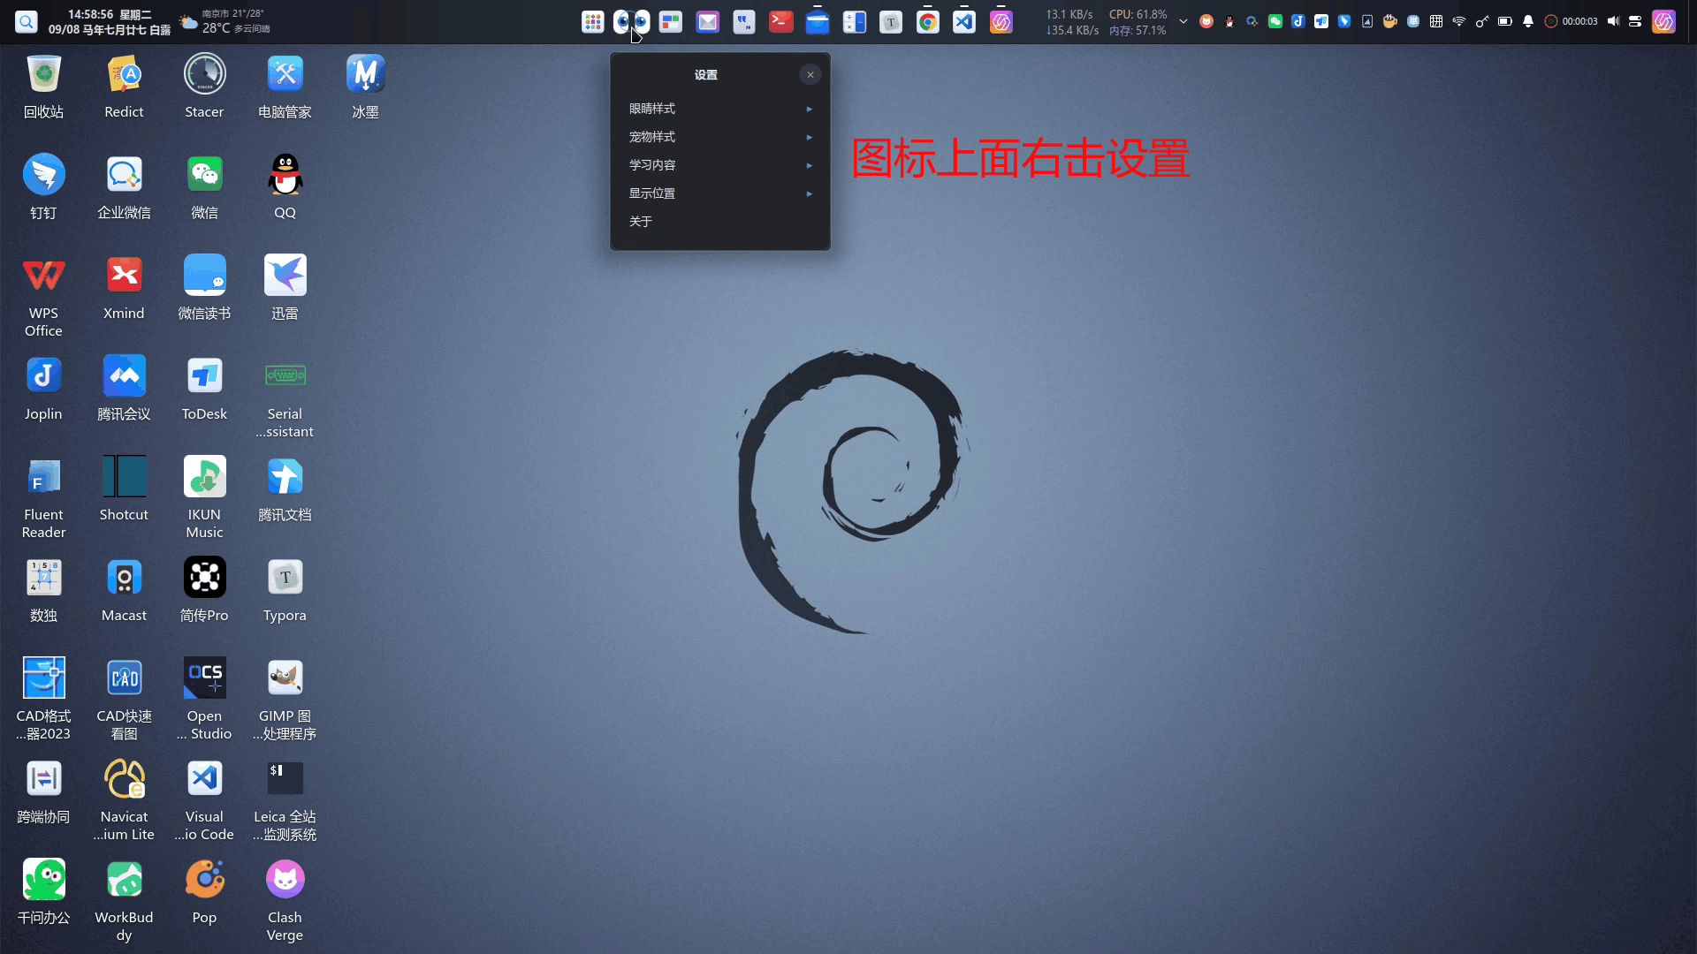The height and width of the screenshot is (954, 1697).
Task: Open the mail icon in the top panel
Action: click(x=708, y=22)
